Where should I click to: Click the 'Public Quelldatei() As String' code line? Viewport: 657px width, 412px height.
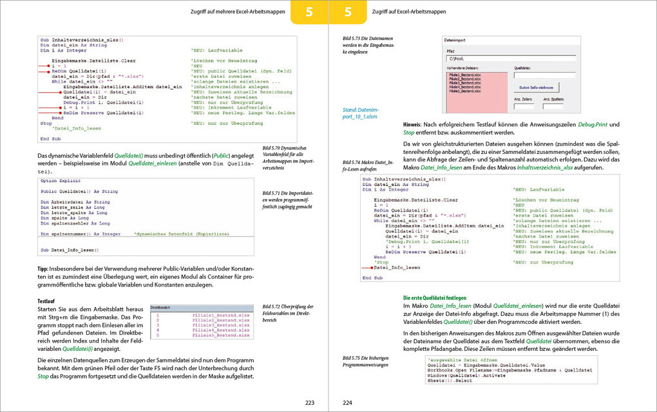pyautogui.click(x=79, y=191)
